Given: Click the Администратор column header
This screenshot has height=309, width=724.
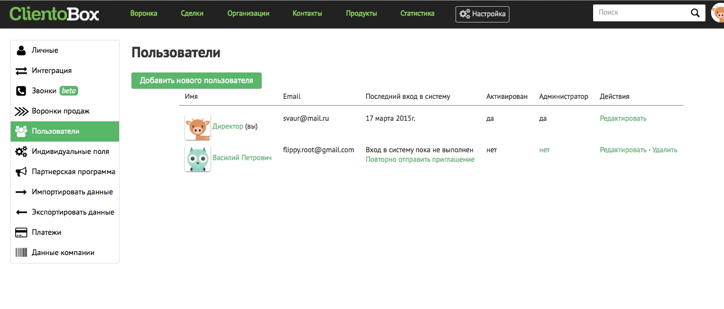Looking at the screenshot, I should (563, 97).
